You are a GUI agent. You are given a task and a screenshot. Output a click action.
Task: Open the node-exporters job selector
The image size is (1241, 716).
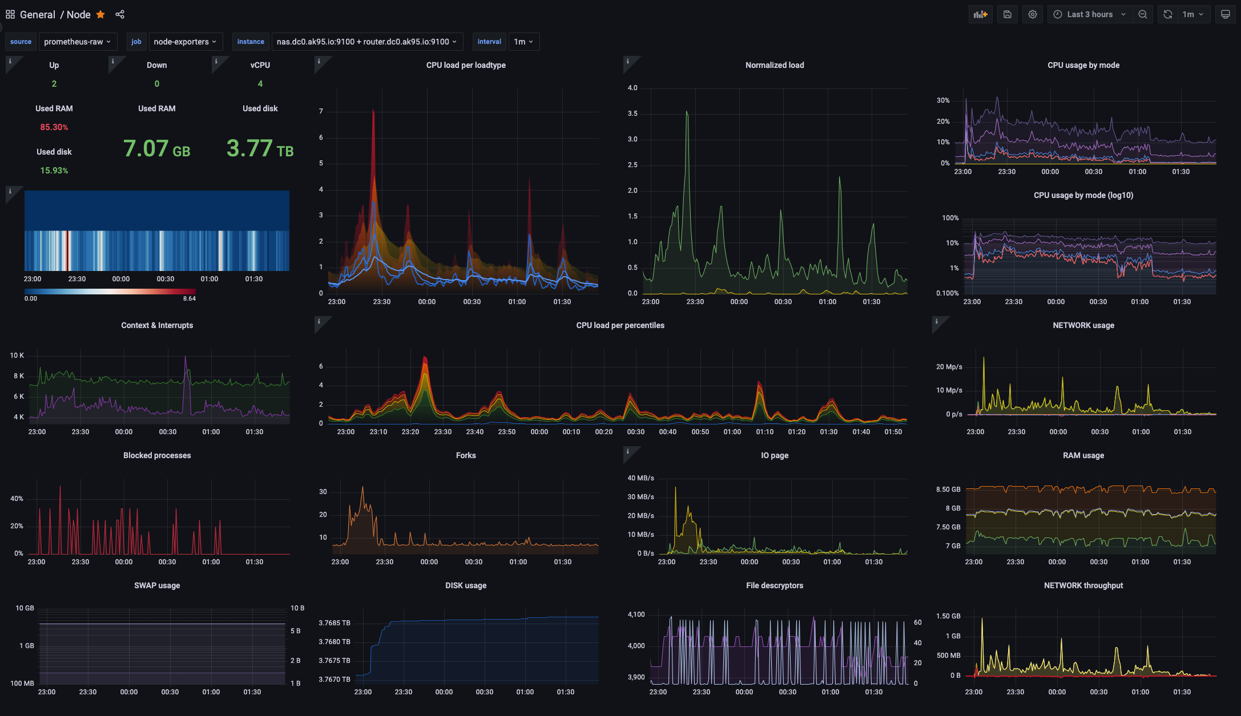click(x=185, y=42)
